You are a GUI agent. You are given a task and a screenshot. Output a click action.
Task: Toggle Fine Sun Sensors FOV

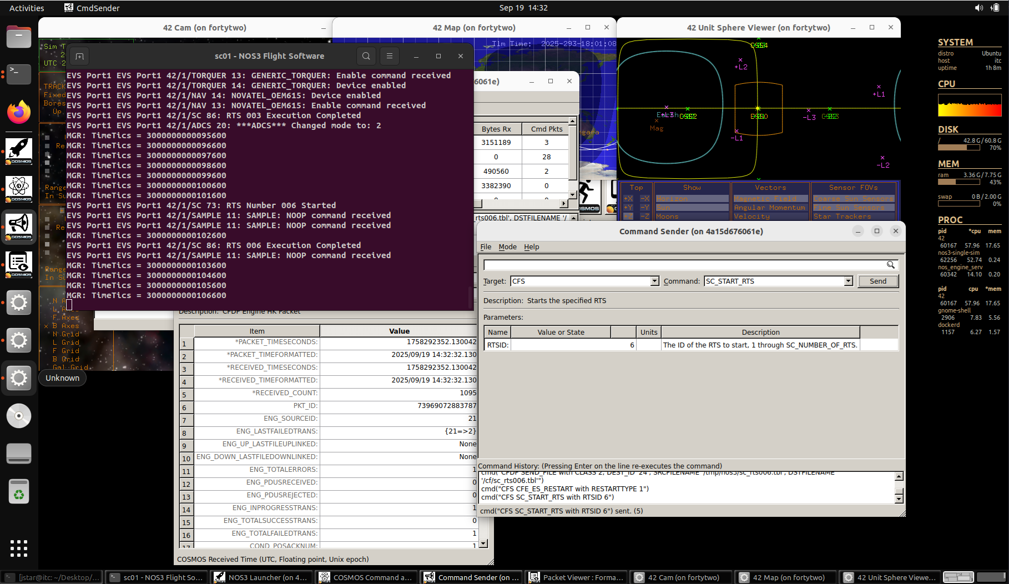point(853,208)
